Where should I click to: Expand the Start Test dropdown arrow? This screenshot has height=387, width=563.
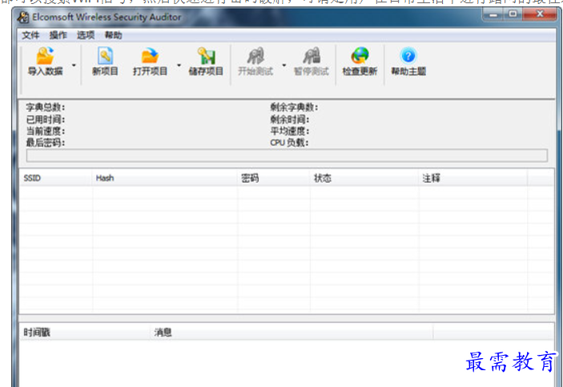284,65
